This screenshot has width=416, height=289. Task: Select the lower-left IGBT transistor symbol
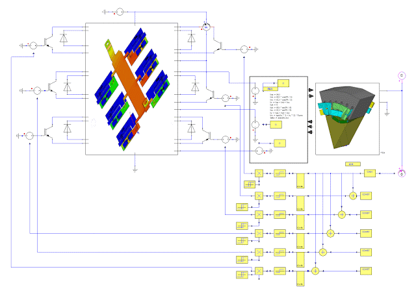(x=48, y=132)
